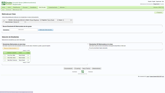Click Remover Seleccionados >> button
165x93 pixels.
pos(11,48)
